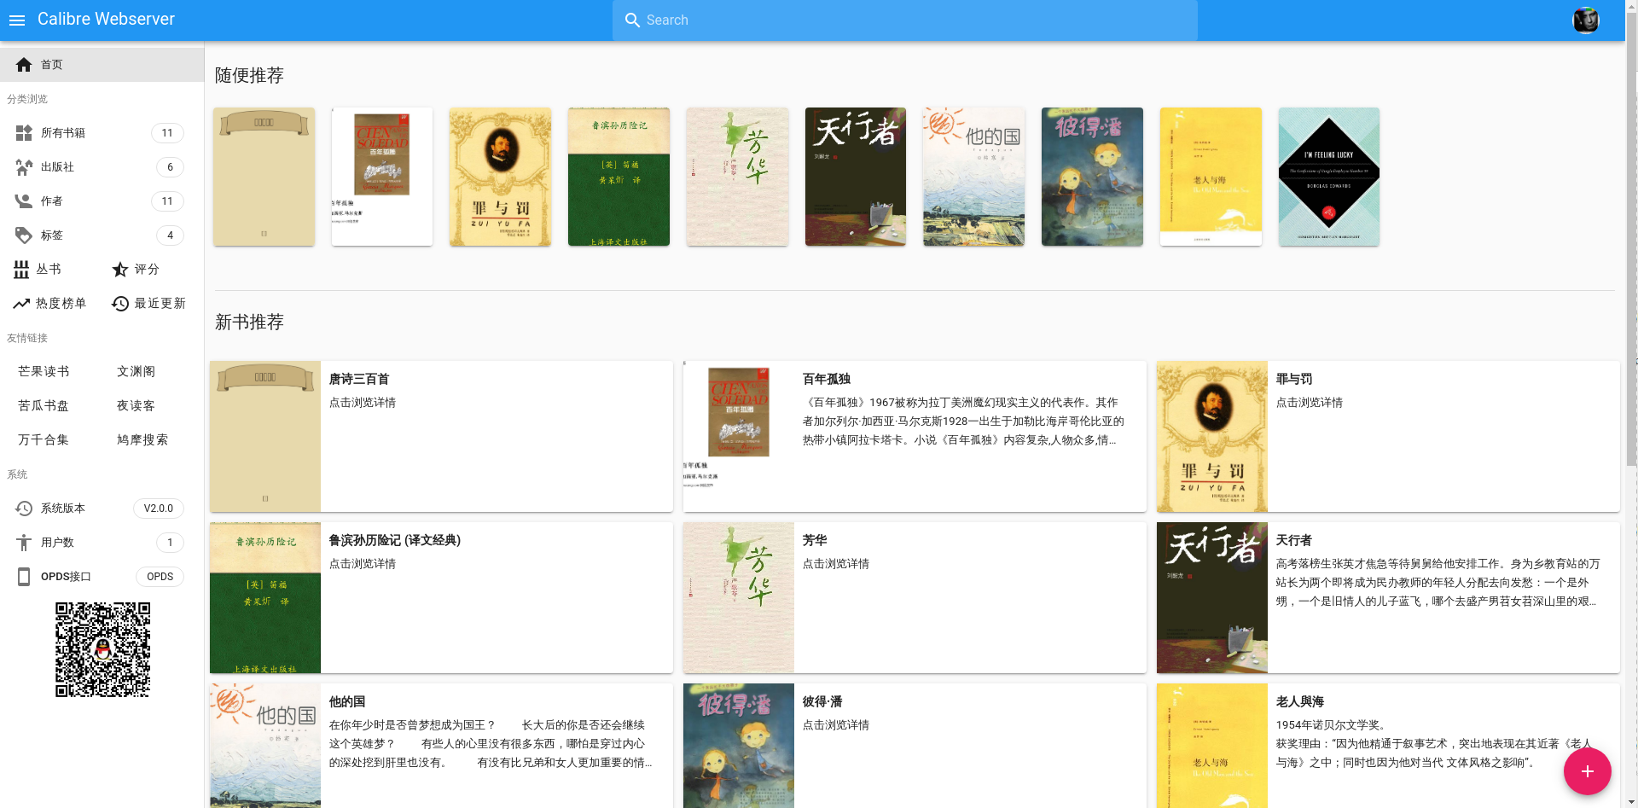The width and height of the screenshot is (1638, 808).
Task: Open the OPDS接口 interface link
Action: (x=65, y=576)
